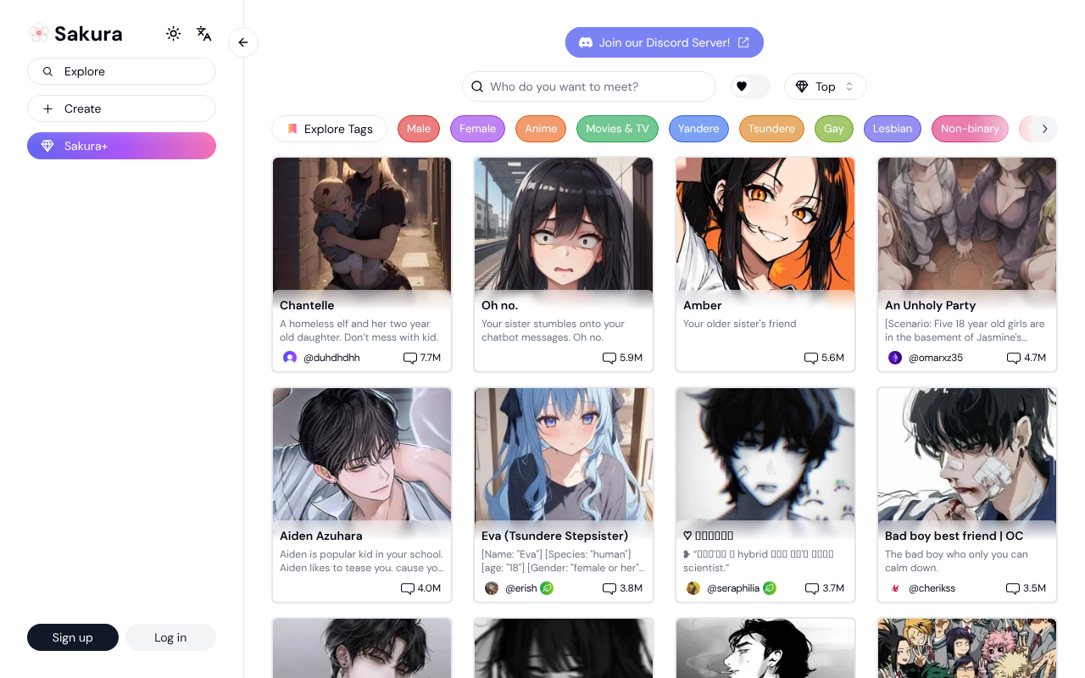Select Explore in the sidebar
The height and width of the screenshot is (678, 1085).
pos(121,71)
